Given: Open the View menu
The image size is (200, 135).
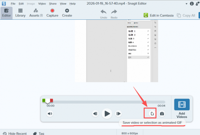Looking at the screenshot, I should [x=63, y=4].
